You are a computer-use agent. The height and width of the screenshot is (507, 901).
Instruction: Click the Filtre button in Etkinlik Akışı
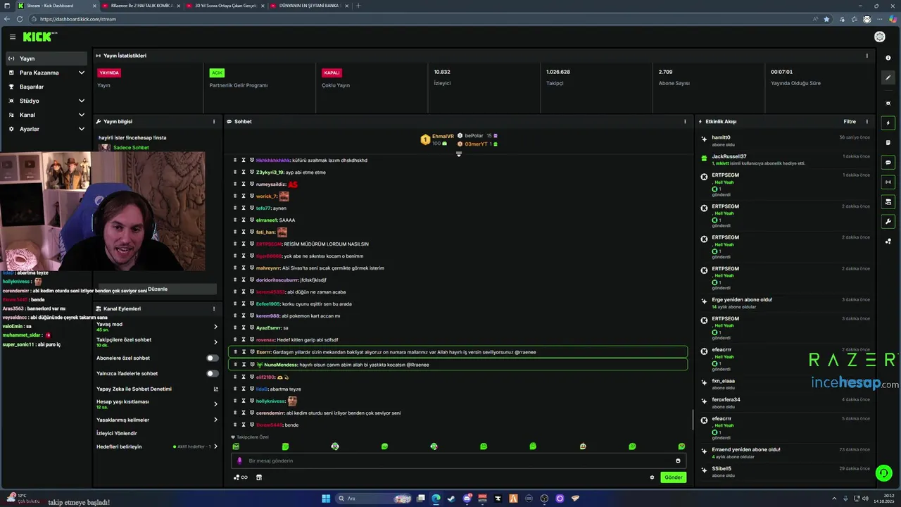(x=850, y=122)
